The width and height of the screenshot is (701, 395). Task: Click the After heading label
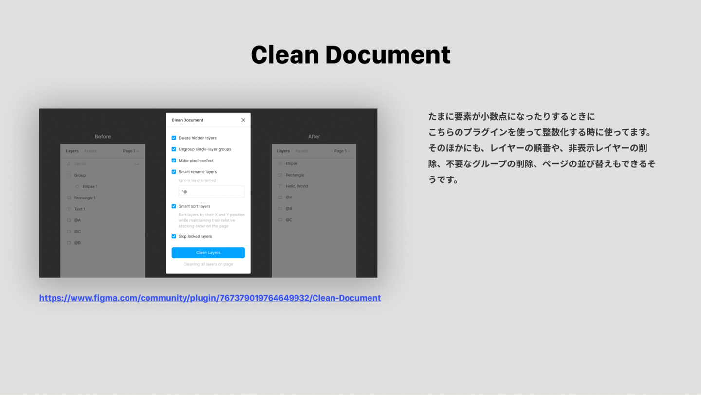pyautogui.click(x=314, y=137)
